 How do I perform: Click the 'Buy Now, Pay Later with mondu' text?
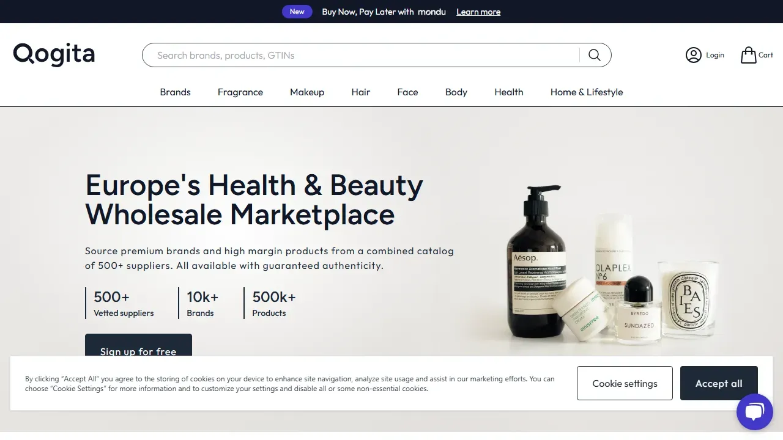point(384,12)
